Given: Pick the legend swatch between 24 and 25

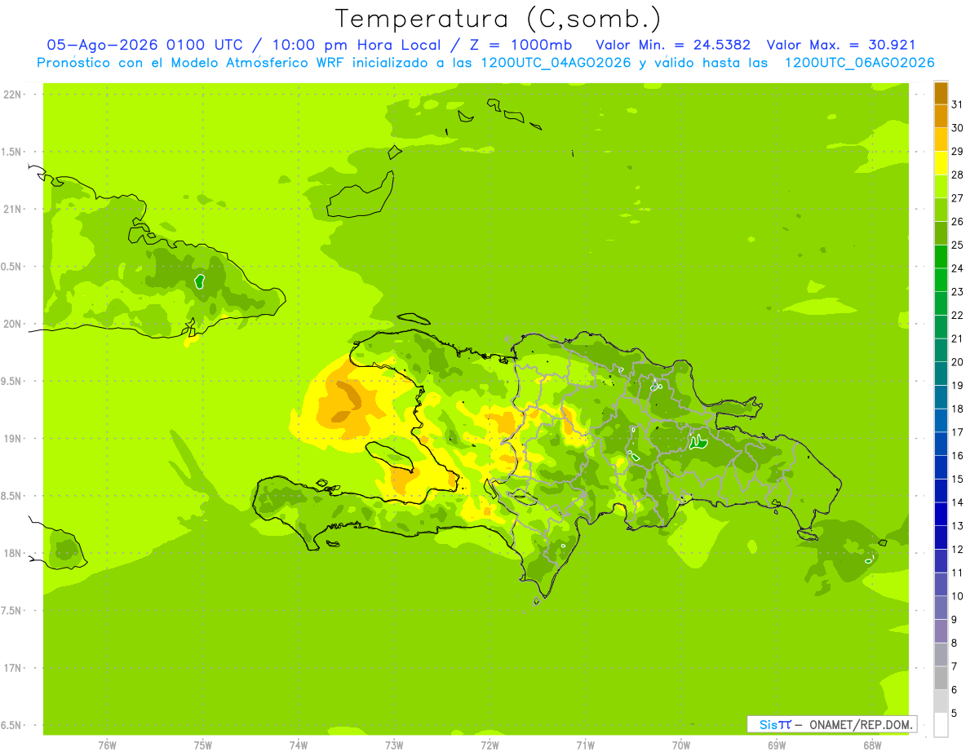Looking at the screenshot, I should pyautogui.click(x=941, y=257).
